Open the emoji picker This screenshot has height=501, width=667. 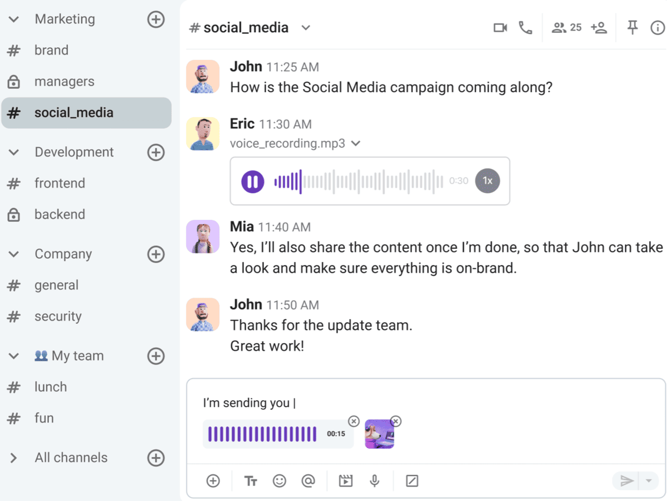tap(280, 481)
